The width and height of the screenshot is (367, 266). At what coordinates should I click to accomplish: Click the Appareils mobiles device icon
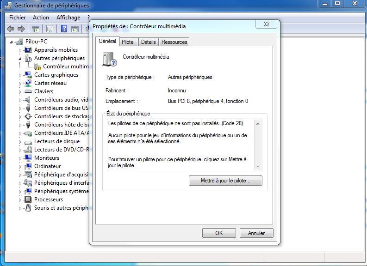pos(28,50)
